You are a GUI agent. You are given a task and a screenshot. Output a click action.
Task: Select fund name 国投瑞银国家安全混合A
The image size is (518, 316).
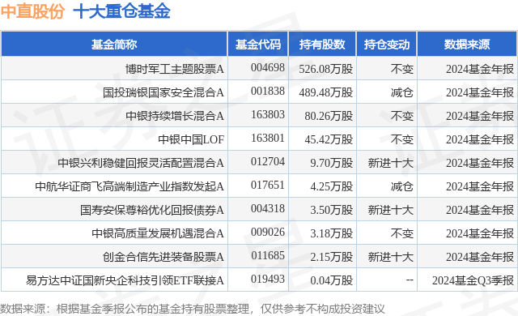point(163,92)
